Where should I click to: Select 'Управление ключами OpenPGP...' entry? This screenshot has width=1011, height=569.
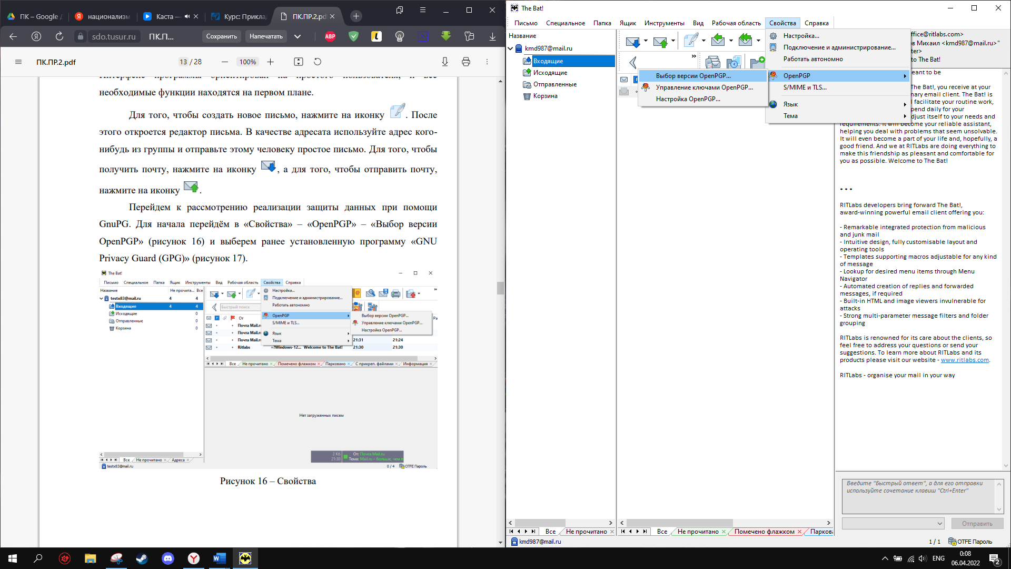[703, 87]
